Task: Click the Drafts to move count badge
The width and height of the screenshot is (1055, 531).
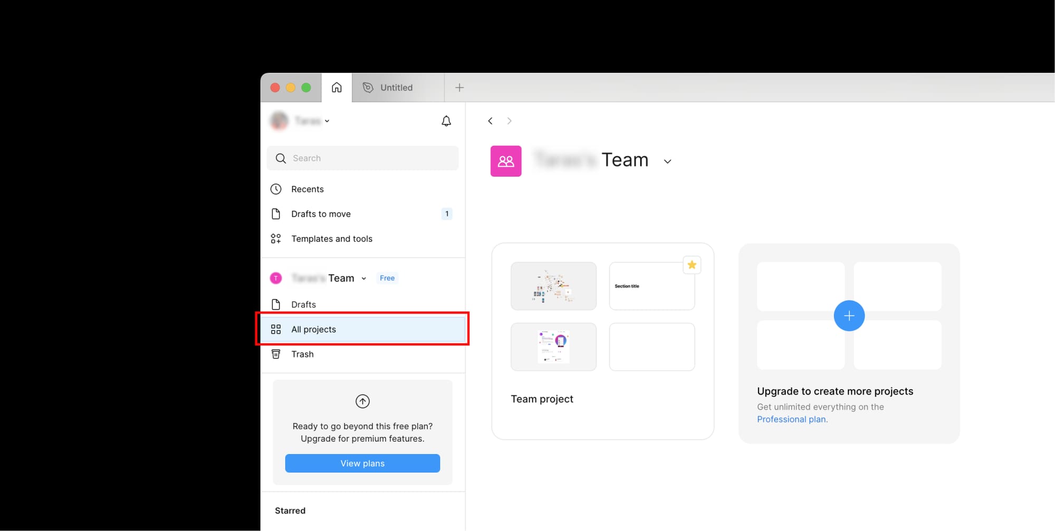Action: coord(447,214)
